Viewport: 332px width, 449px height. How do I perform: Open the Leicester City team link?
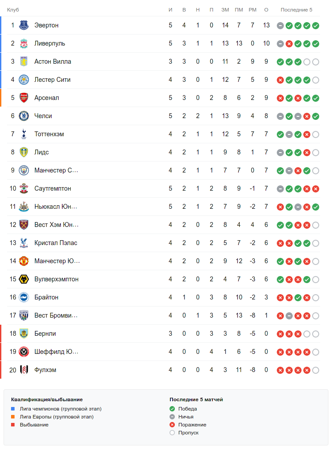(x=52, y=80)
